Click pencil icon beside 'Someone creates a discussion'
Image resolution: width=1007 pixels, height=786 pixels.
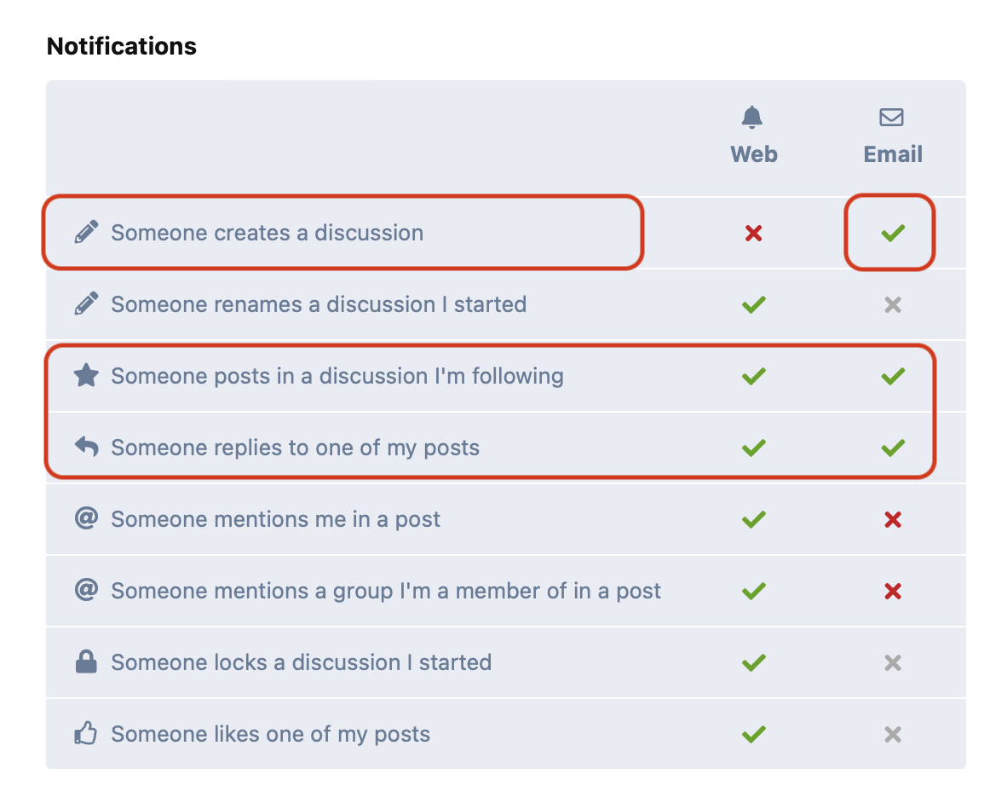point(86,232)
